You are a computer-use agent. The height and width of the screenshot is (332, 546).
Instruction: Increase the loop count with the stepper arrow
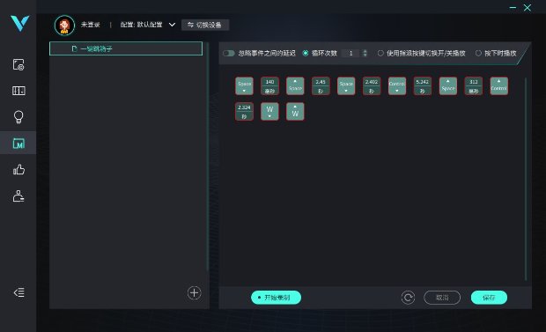[x=365, y=51]
